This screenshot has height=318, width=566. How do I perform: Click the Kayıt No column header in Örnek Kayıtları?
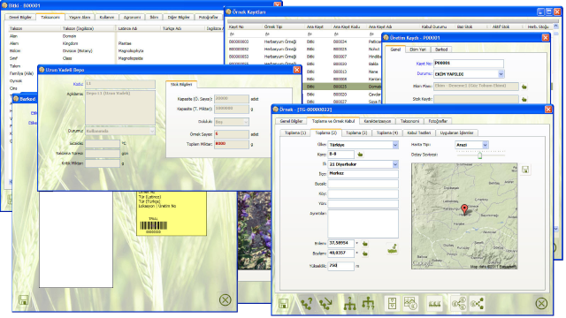236,26
